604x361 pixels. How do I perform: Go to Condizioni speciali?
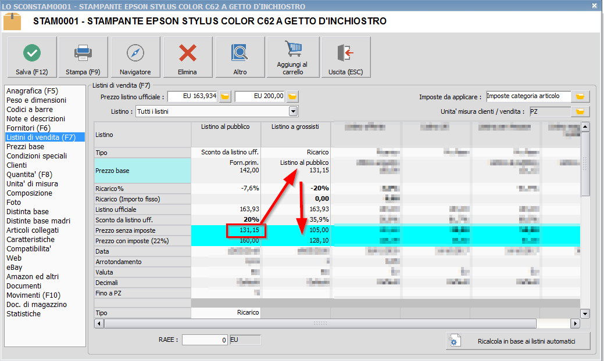click(37, 156)
